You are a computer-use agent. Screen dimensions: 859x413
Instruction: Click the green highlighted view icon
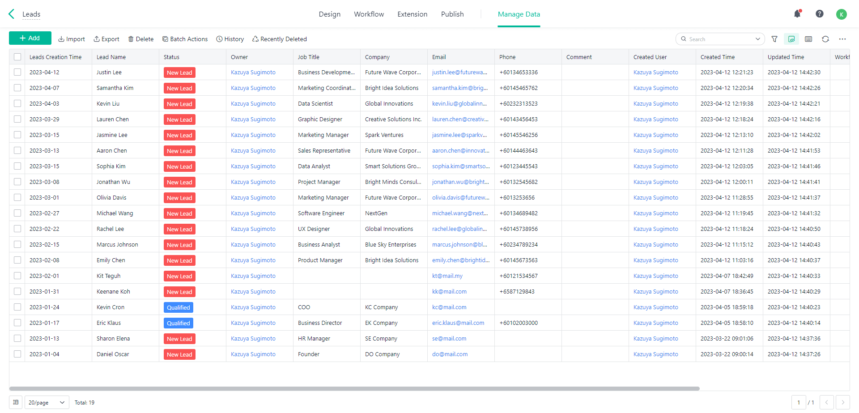(791, 39)
